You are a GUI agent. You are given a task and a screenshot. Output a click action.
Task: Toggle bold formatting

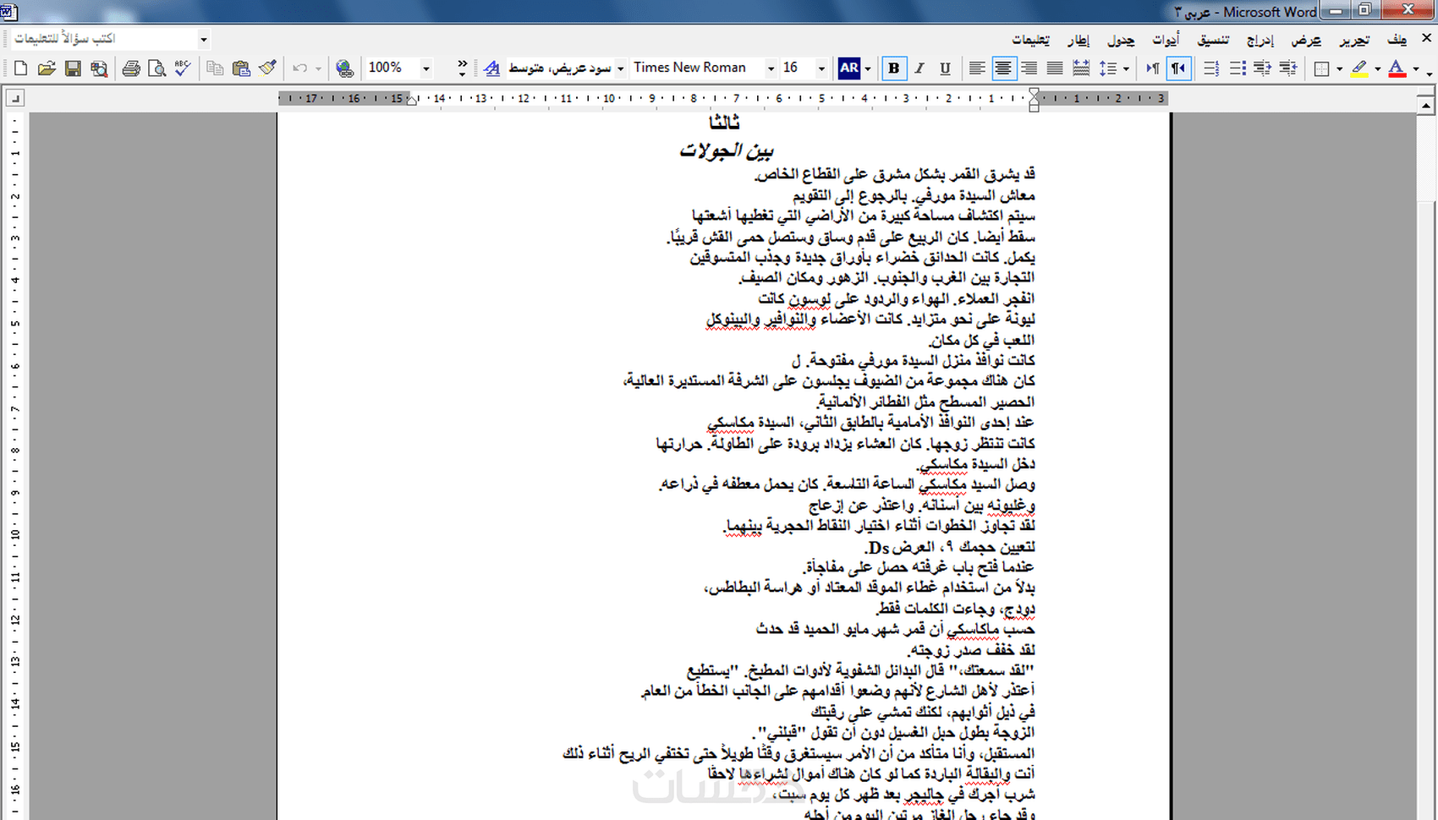click(x=893, y=68)
